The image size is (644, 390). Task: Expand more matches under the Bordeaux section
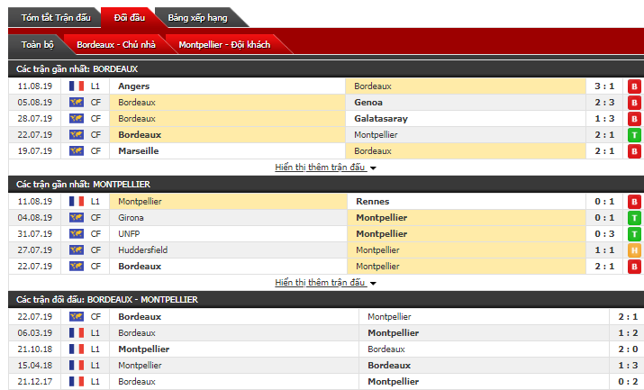click(x=325, y=168)
